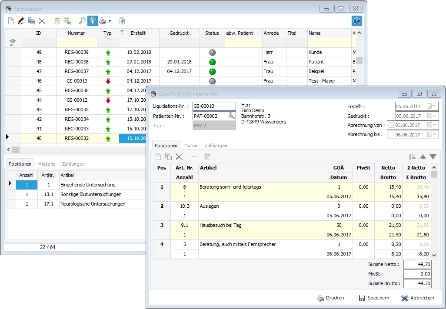
Task: Switch to the Daten tab
Action: point(190,146)
